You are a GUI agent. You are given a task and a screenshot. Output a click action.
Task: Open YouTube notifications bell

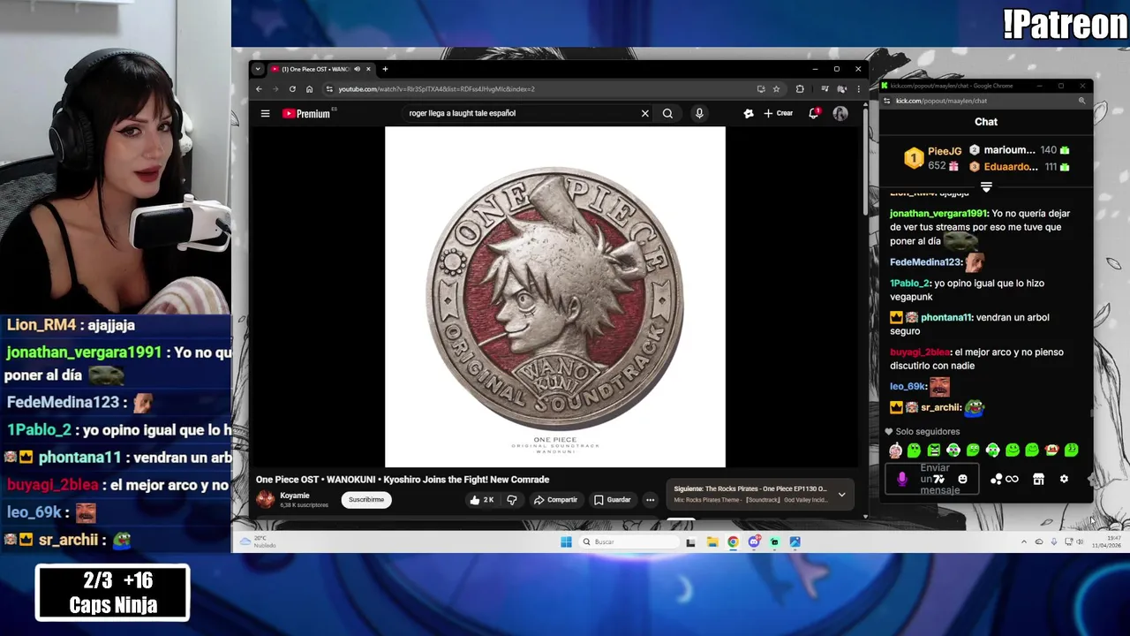pyautogui.click(x=814, y=113)
